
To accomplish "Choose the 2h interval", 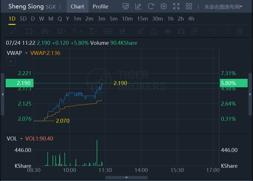I will (180, 19).
